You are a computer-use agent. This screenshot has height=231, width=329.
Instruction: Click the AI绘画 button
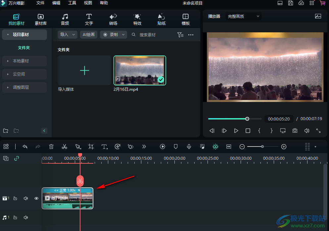coord(89,35)
